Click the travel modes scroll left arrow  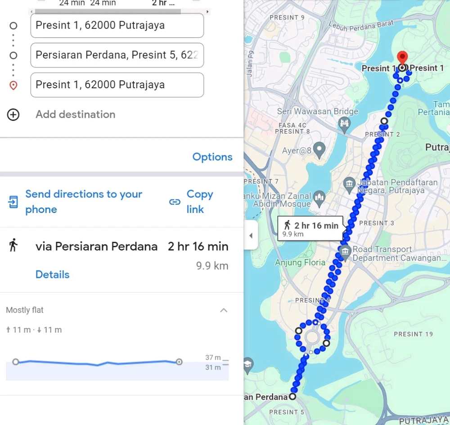tap(31, 12)
